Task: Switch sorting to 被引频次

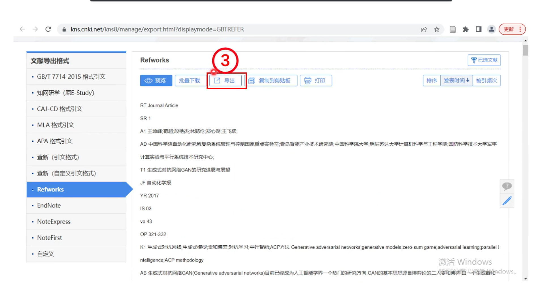Action: point(486,80)
